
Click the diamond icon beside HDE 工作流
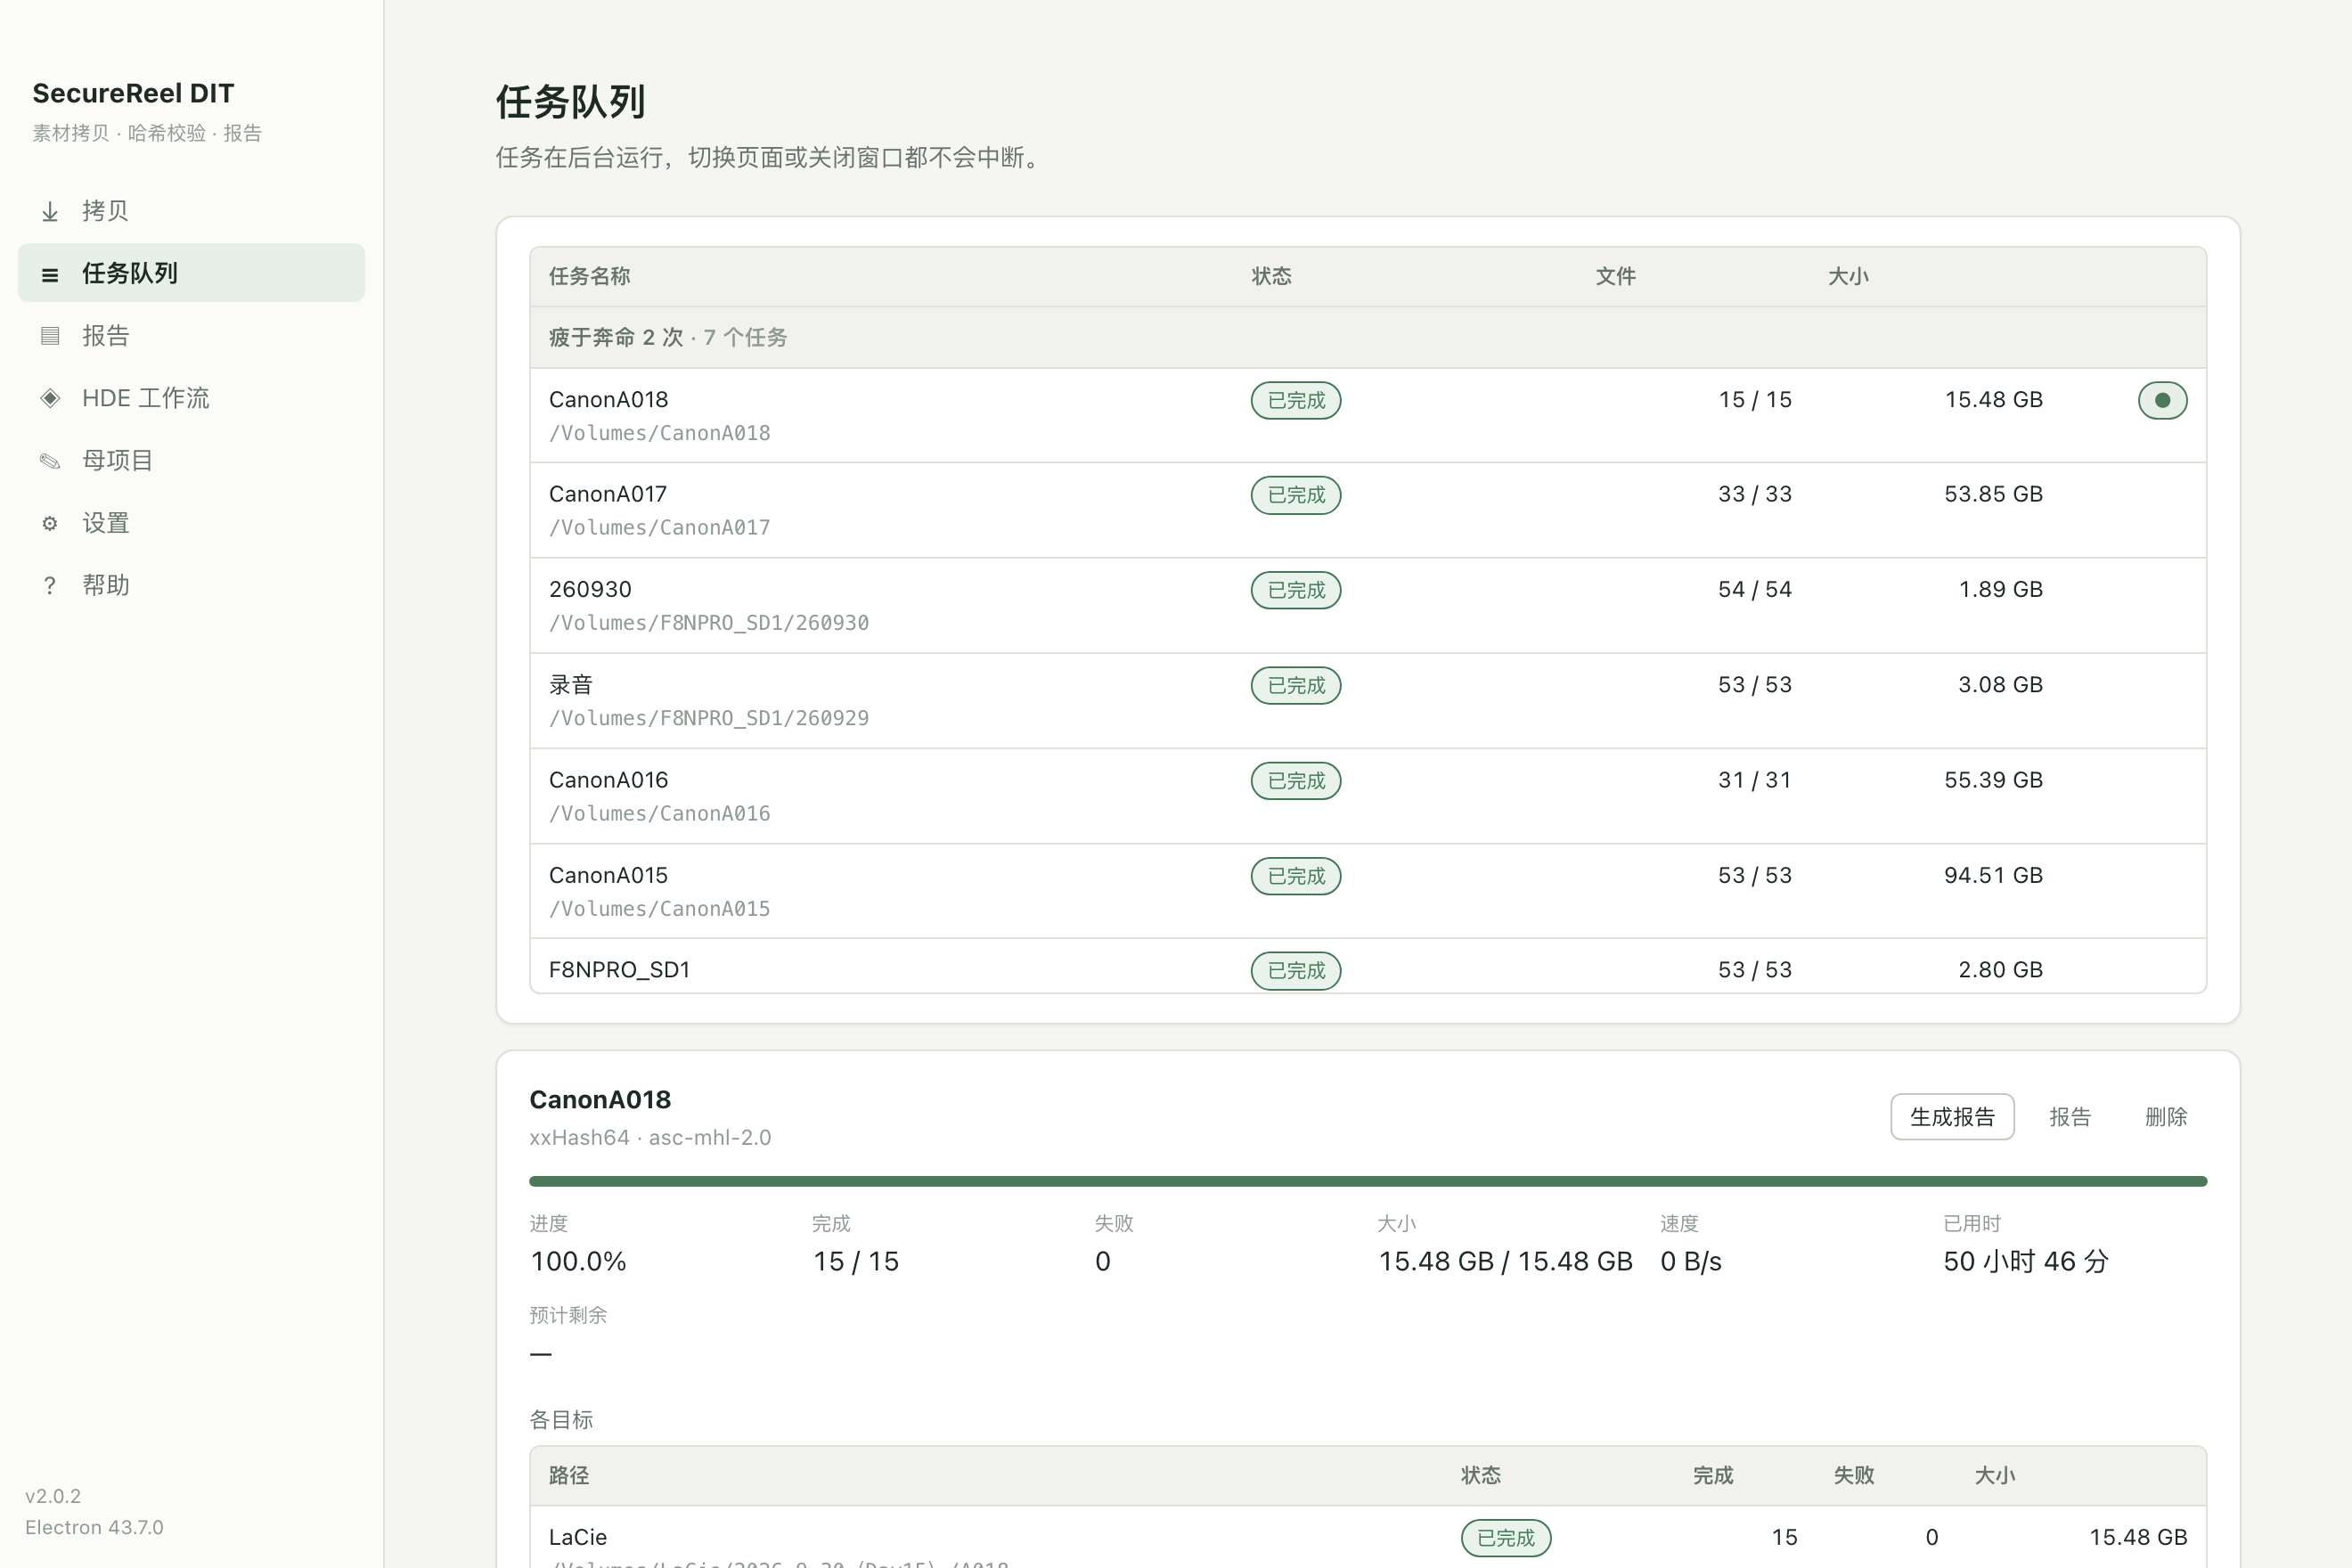pyautogui.click(x=49, y=398)
